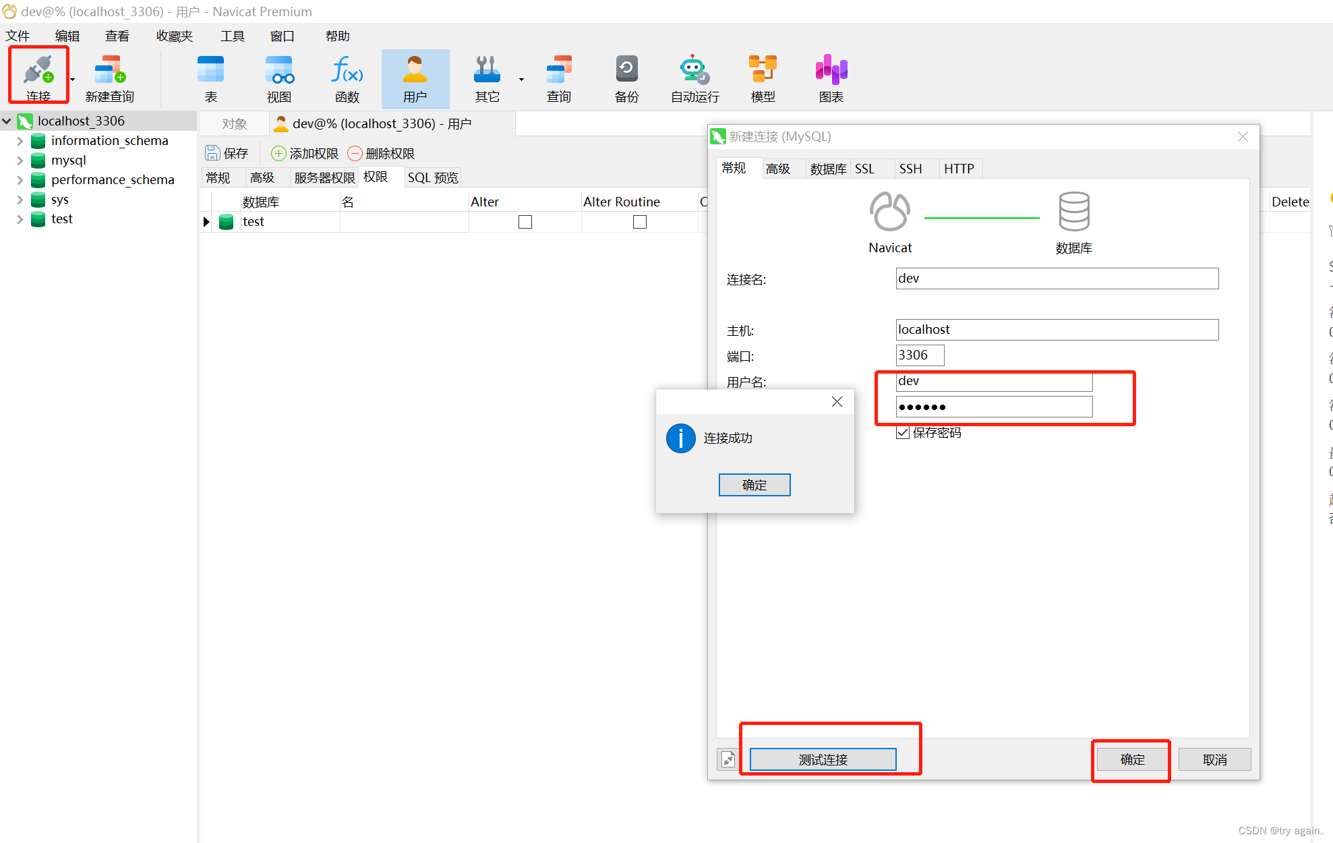1333x843 pixels.
Task: Click the test database icon in tree
Action: click(38, 219)
